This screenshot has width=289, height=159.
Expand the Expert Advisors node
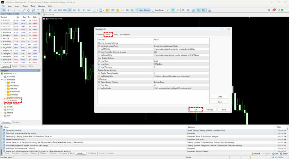(2, 104)
